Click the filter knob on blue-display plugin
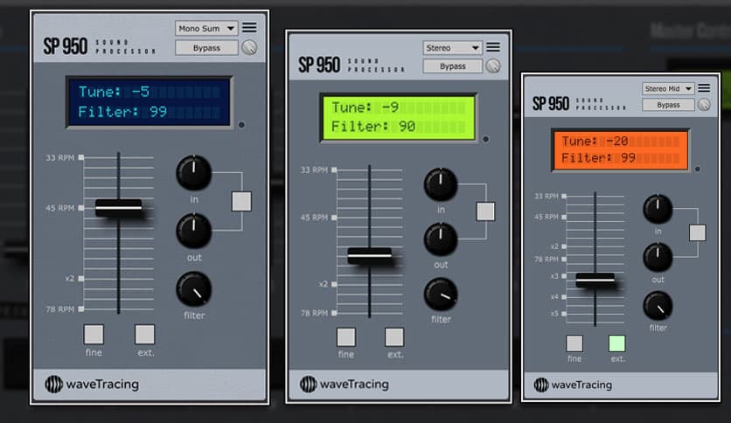 193,288
